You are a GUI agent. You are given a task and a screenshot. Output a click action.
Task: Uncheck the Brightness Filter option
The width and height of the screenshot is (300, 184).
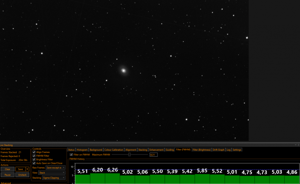[34, 159]
